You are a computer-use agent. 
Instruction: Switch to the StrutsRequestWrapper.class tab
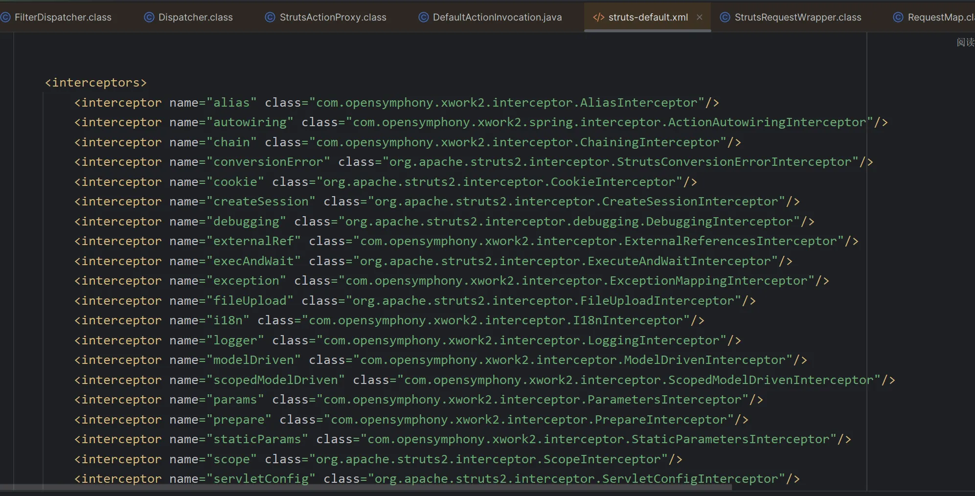tap(791, 17)
